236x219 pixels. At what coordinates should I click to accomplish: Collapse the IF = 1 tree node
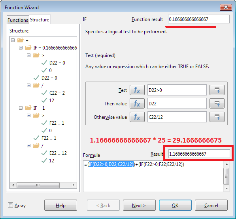(x=21, y=108)
